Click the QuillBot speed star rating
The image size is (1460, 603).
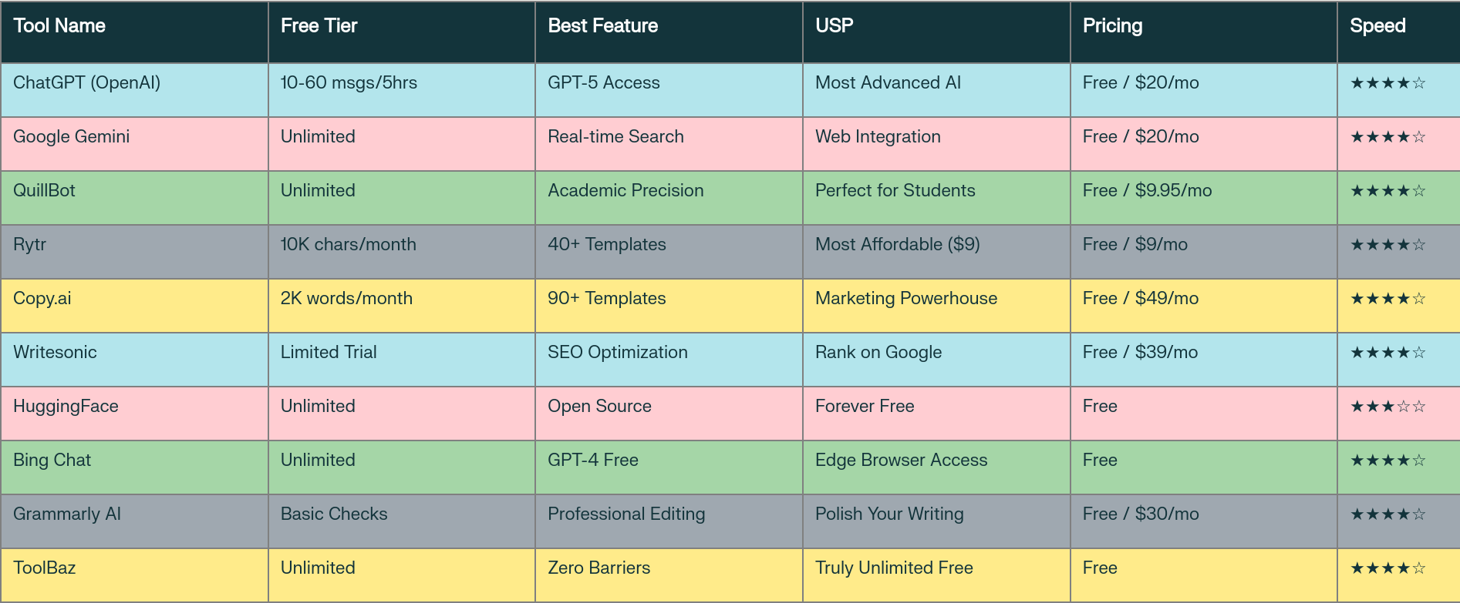(1388, 191)
